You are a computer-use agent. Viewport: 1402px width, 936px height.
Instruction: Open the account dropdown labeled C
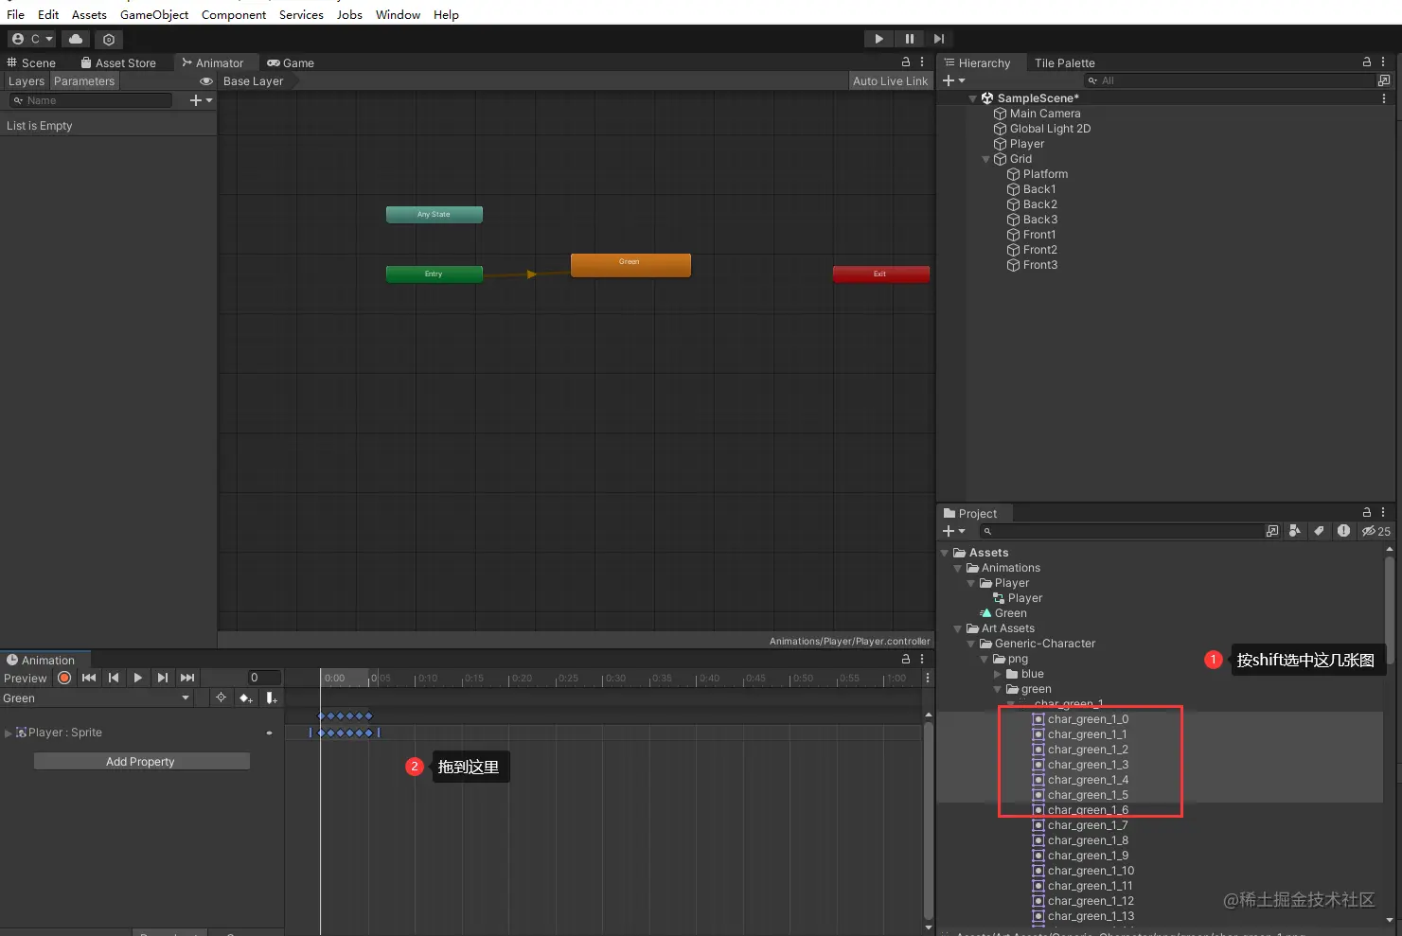click(32, 39)
